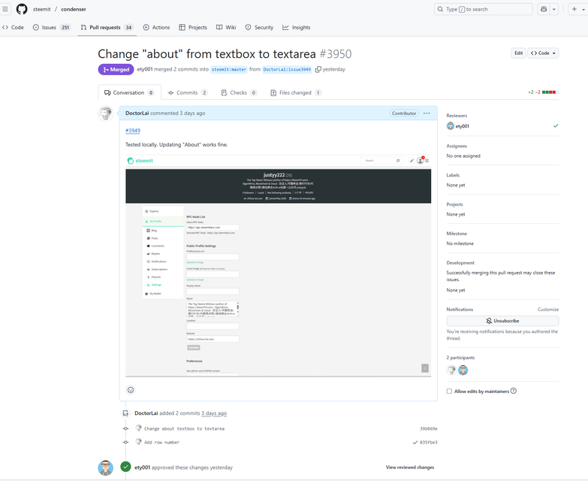588x481 pixels.
Task: Focus the Type to search field
Action: click(484, 9)
